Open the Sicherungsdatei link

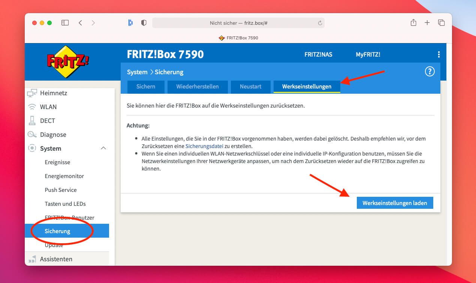204,146
